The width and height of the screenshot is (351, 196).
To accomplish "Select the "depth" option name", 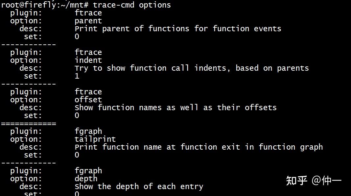I will pyautogui.click(x=86, y=179).
